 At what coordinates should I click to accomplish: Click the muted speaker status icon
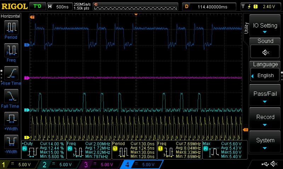pyautogui.click(x=274, y=164)
